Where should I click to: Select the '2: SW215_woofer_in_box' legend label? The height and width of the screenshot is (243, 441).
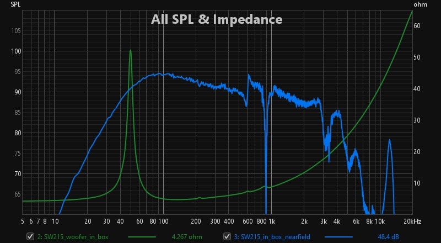click(x=73, y=237)
